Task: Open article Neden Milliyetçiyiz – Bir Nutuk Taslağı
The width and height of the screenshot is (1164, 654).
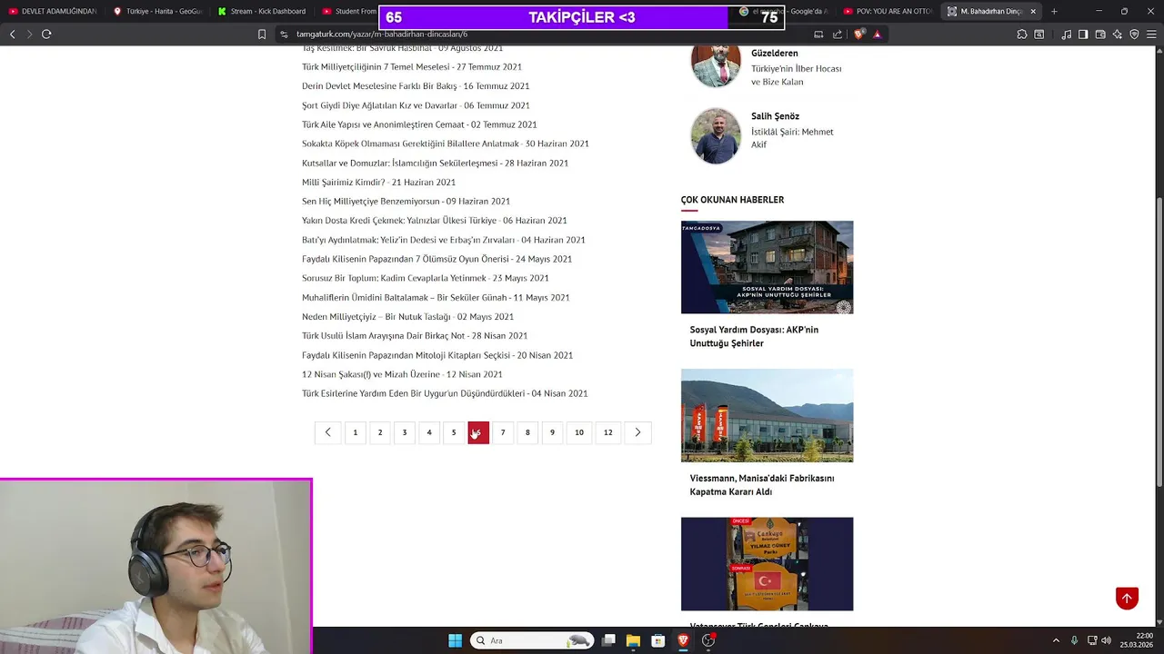Action: point(407,317)
